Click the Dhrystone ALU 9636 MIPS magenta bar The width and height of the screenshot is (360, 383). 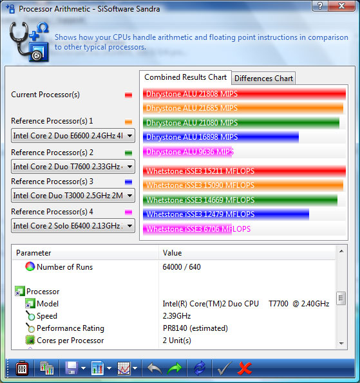pyautogui.click(x=187, y=152)
